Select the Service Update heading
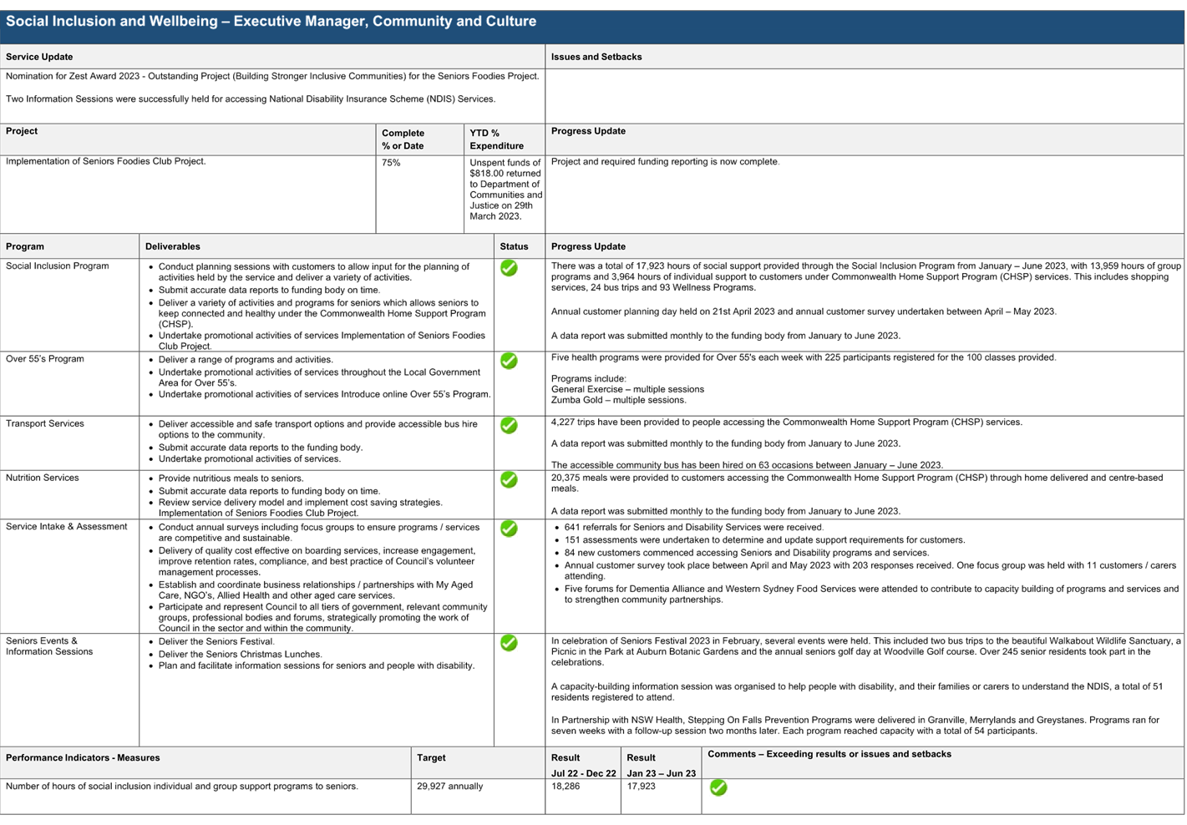This screenshot has width=1187, height=825. point(39,57)
